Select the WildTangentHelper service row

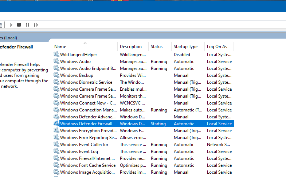point(144,55)
